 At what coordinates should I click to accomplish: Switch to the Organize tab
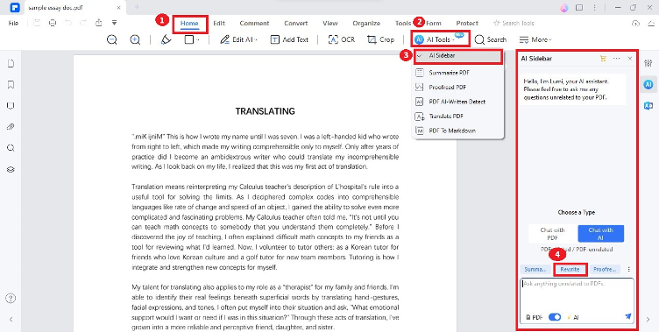tap(366, 23)
